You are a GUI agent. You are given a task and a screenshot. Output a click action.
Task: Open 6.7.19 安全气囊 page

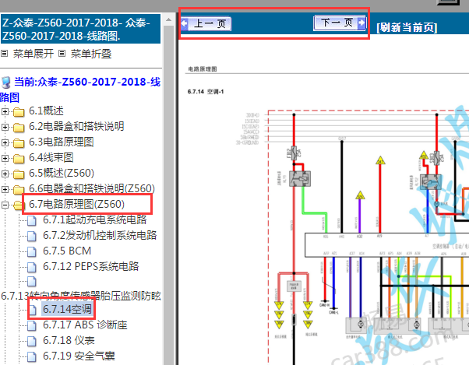[79, 356]
